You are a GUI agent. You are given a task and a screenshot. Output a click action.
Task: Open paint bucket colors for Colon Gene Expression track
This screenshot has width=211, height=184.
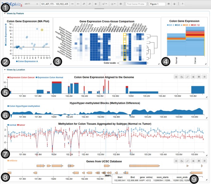point(182,77)
